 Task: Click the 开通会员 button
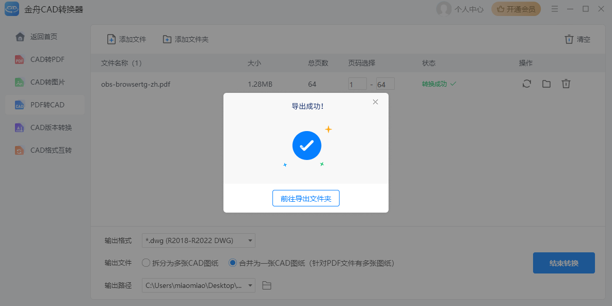516,9
